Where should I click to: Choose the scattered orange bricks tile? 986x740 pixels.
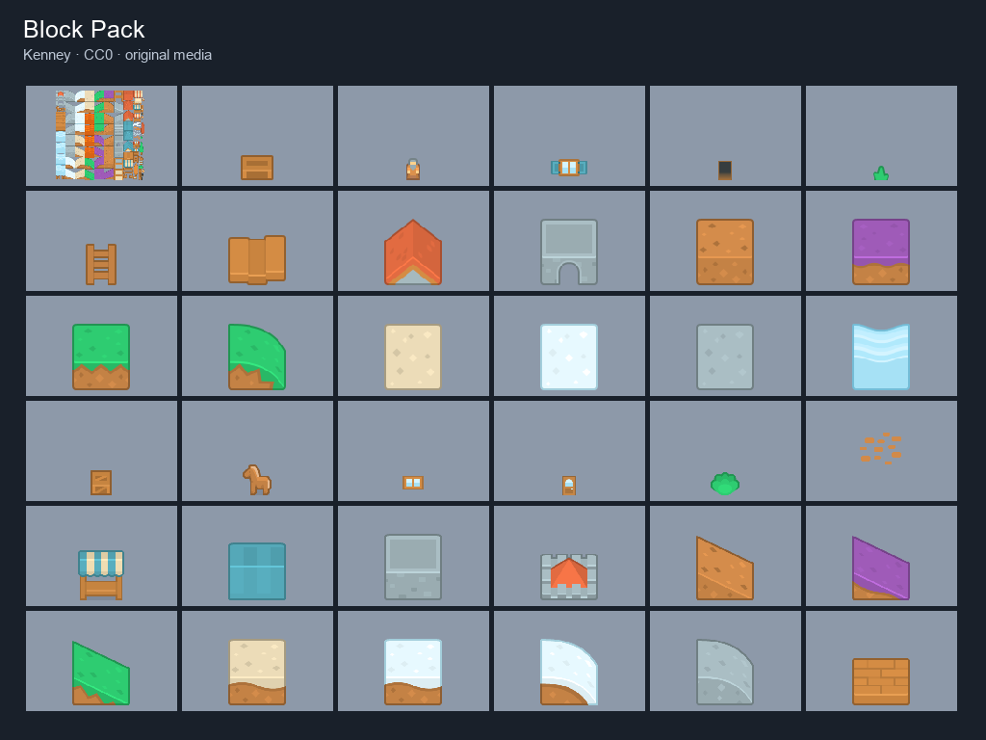click(x=881, y=448)
